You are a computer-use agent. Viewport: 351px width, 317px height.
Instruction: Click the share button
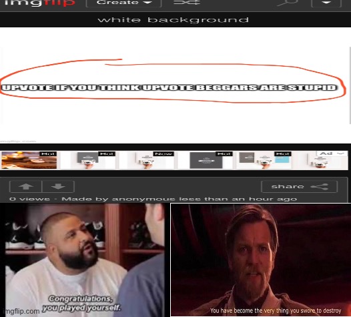[299, 186]
